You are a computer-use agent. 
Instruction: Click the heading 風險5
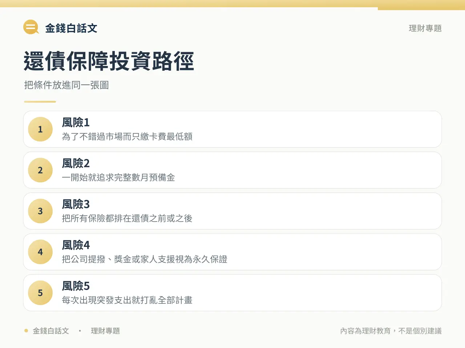click(76, 286)
